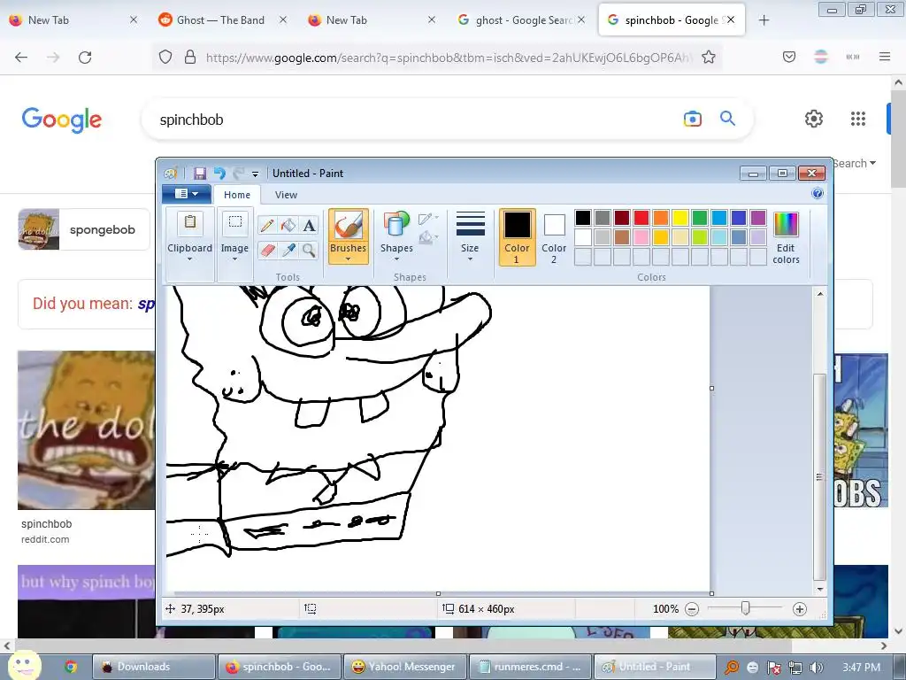
Task: Select the Color picker eyedropper tool
Action: click(288, 250)
